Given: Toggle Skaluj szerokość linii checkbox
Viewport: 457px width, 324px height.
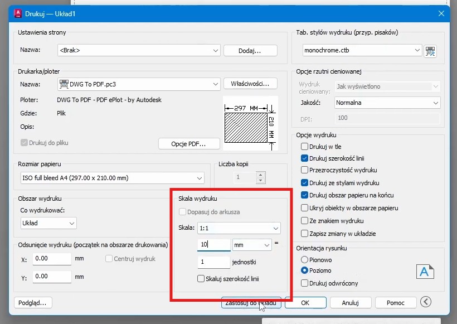Looking at the screenshot, I should (201, 279).
